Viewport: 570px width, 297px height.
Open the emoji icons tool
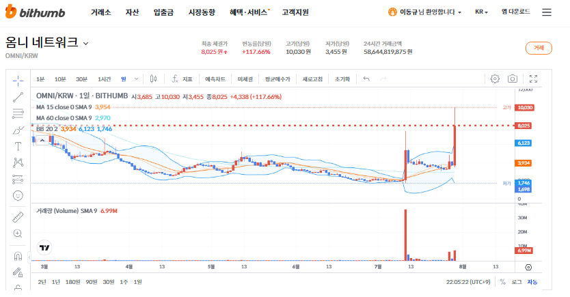[x=18, y=196]
